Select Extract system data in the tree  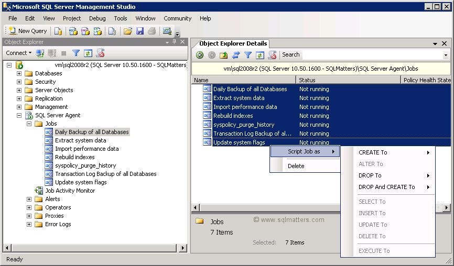(x=81, y=140)
